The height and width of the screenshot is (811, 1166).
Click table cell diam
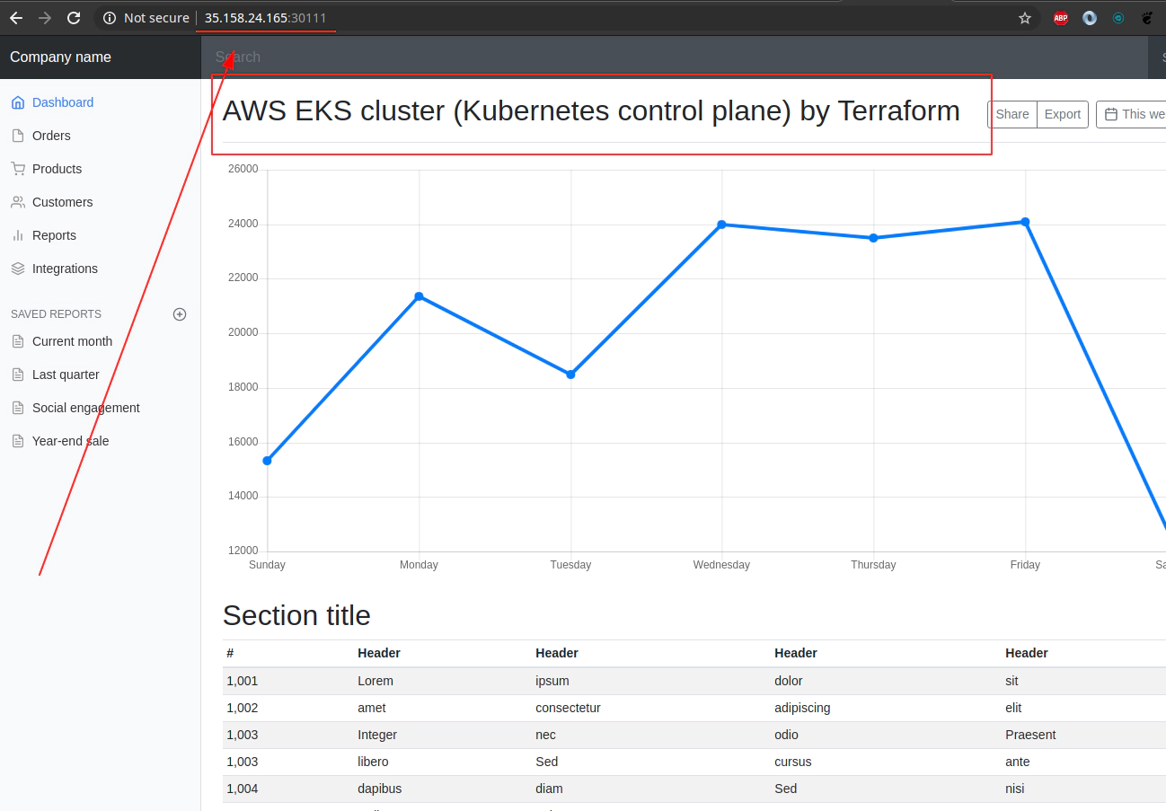[x=549, y=789]
